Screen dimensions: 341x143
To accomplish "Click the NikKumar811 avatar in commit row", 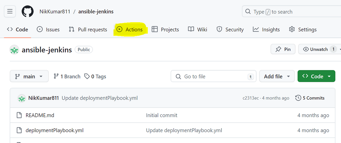I will 22,98.
